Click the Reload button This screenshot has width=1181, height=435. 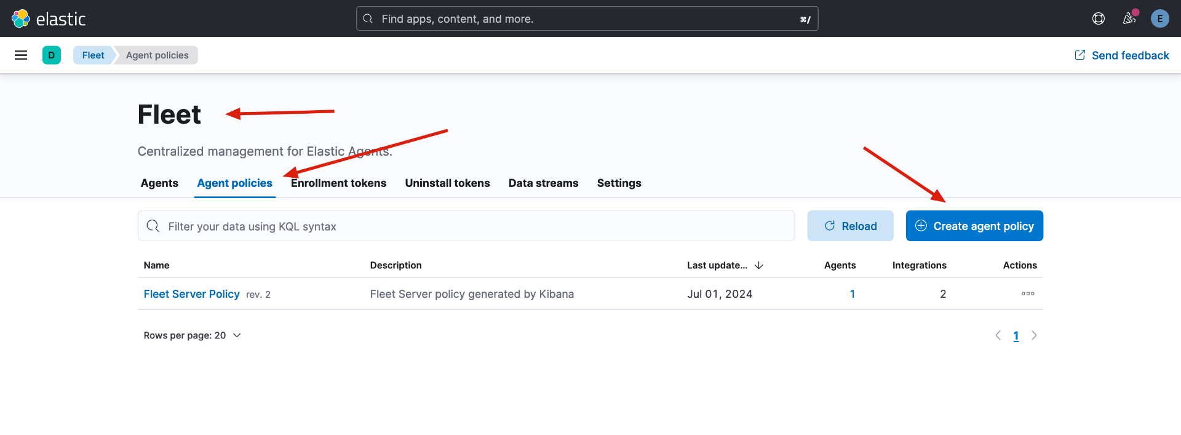click(850, 226)
